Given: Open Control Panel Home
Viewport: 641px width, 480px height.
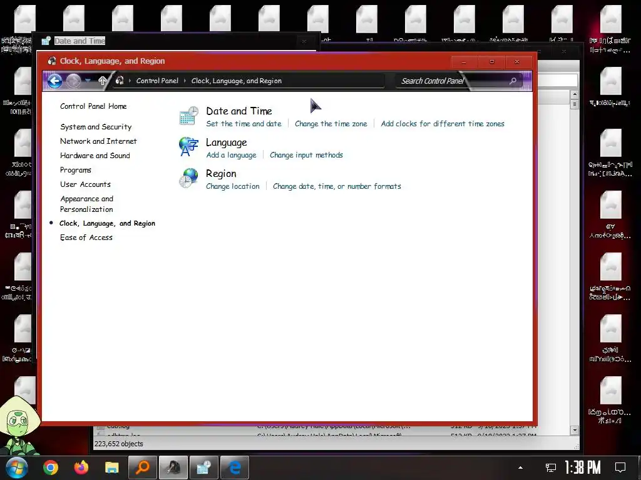Looking at the screenshot, I should pyautogui.click(x=93, y=106).
